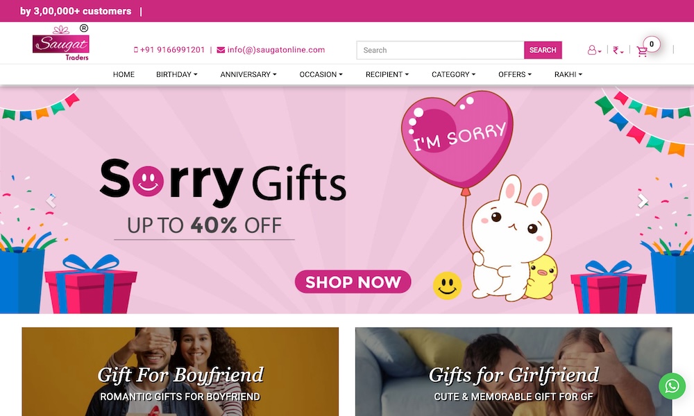The image size is (694, 416).
Task: Open the WhatsApp chat icon
Action: coord(672,386)
